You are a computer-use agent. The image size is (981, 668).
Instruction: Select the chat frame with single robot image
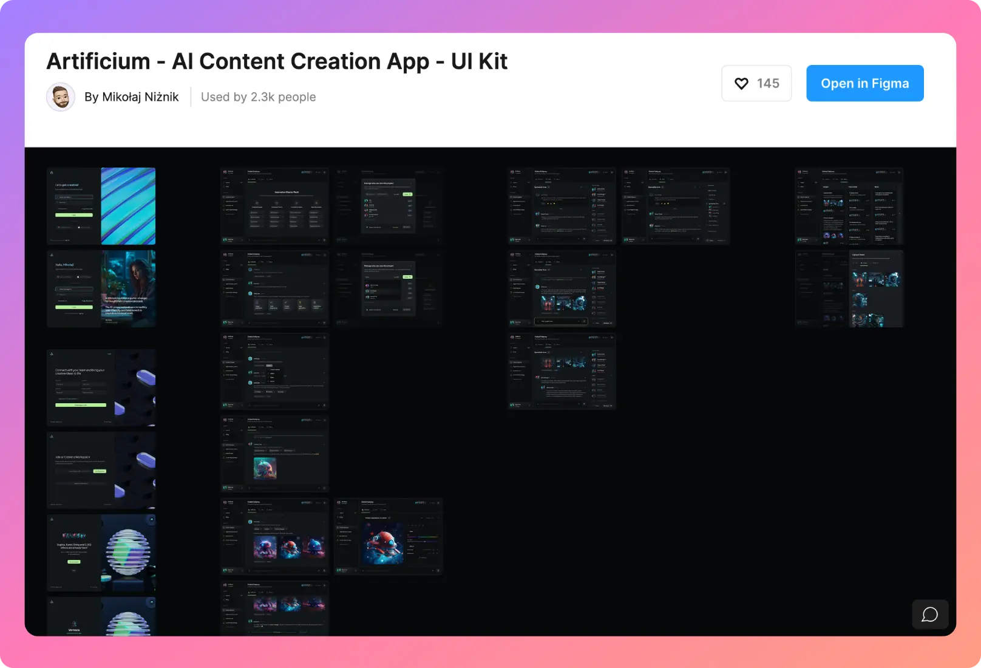pos(274,454)
